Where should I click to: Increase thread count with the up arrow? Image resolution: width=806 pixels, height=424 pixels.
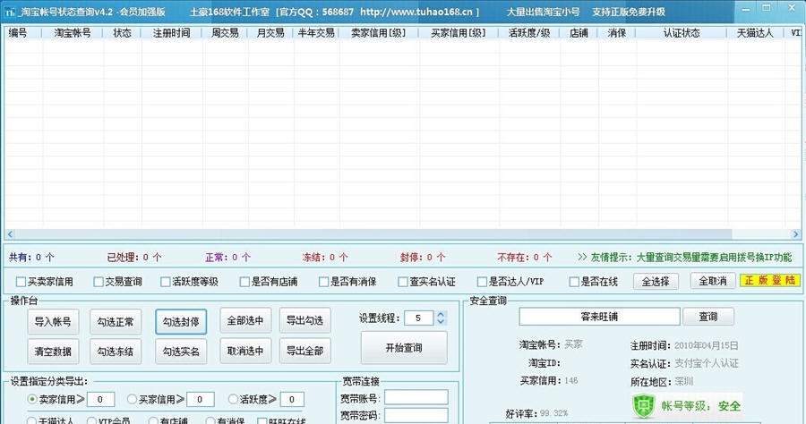pos(441,315)
